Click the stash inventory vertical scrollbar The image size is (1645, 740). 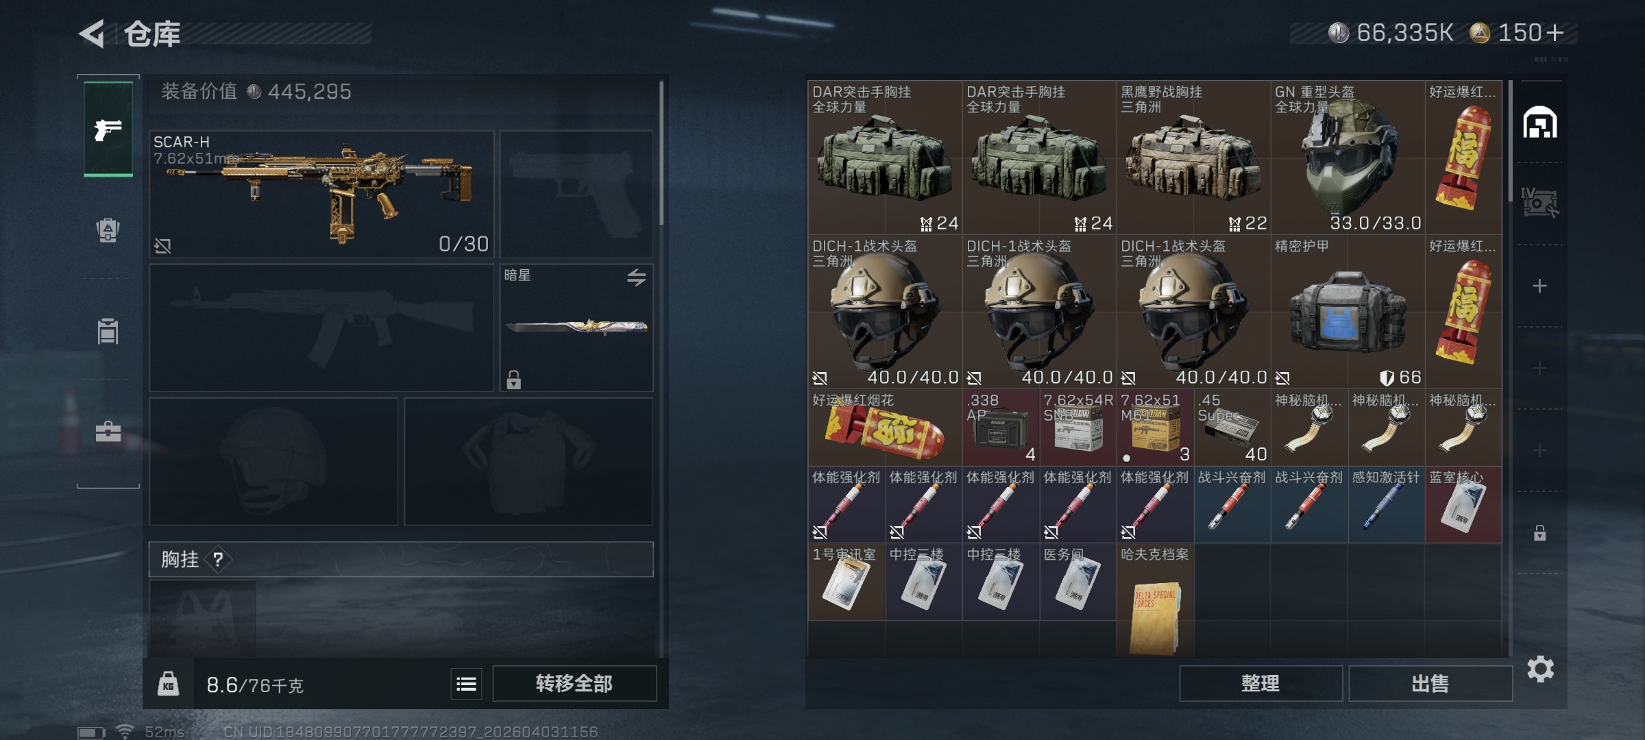pyautogui.click(x=1510, y=142)
